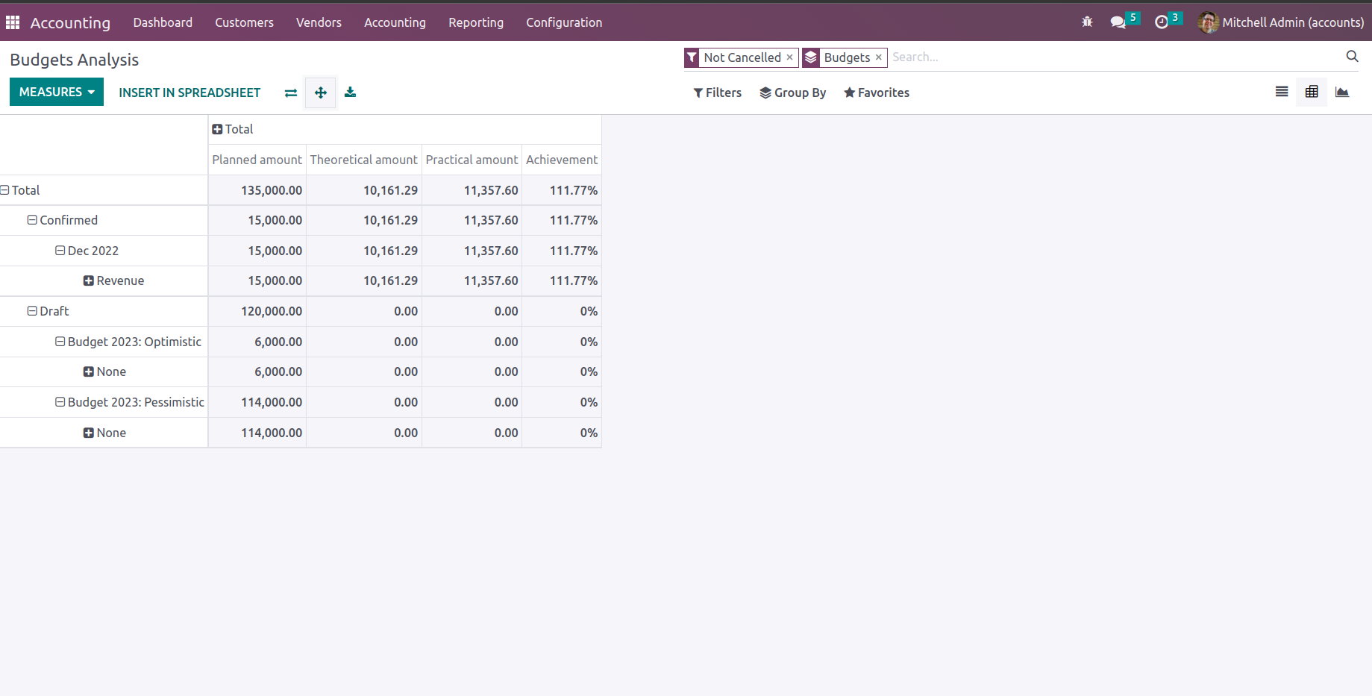Screen dimensions: 1372x696
Task: Click the Budgets Analysis page title
Action: 75,60
